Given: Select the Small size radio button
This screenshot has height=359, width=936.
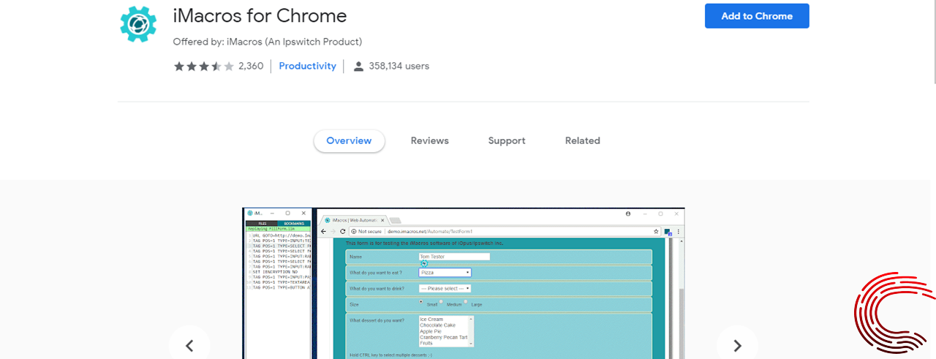Looking at the screenshot, I should [x=421, y=301].
